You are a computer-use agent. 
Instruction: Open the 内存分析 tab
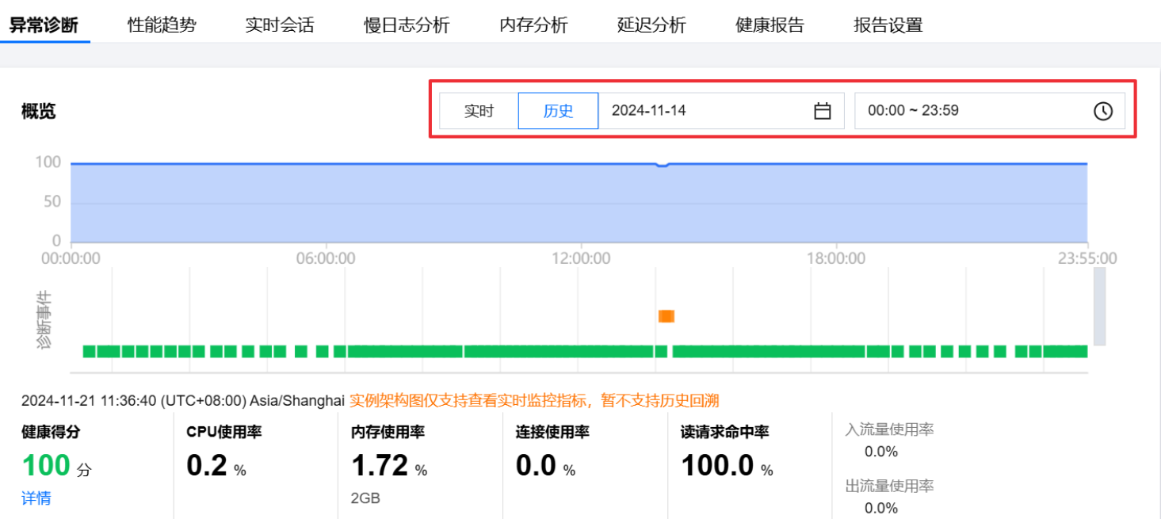533,25
